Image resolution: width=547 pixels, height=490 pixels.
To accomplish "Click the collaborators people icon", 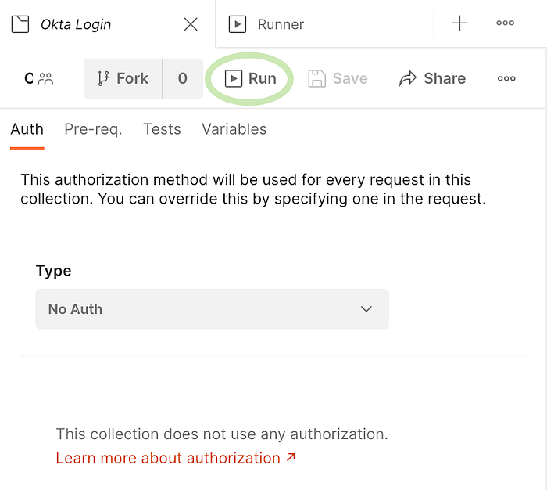I will 45,78.
